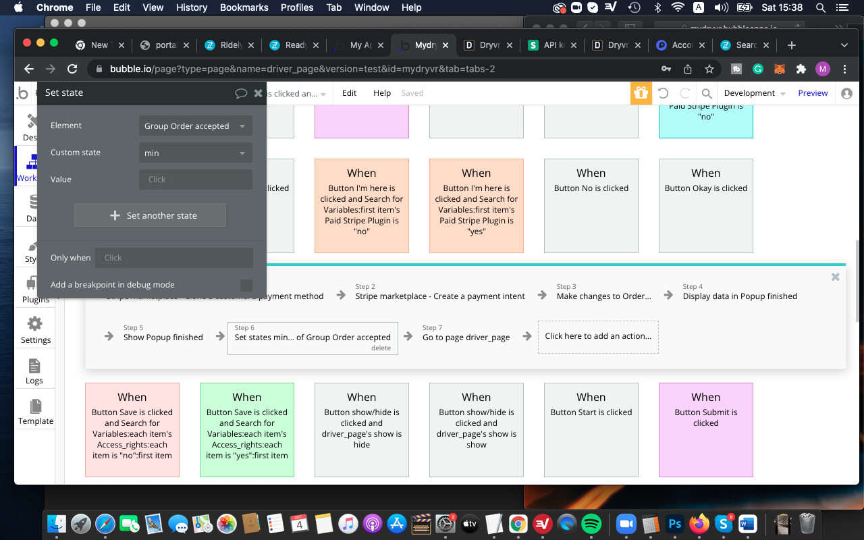This screenshot has height=540, width=864.
Task: Select the pink Button Submit is clicked event
Action: point(705,430)
